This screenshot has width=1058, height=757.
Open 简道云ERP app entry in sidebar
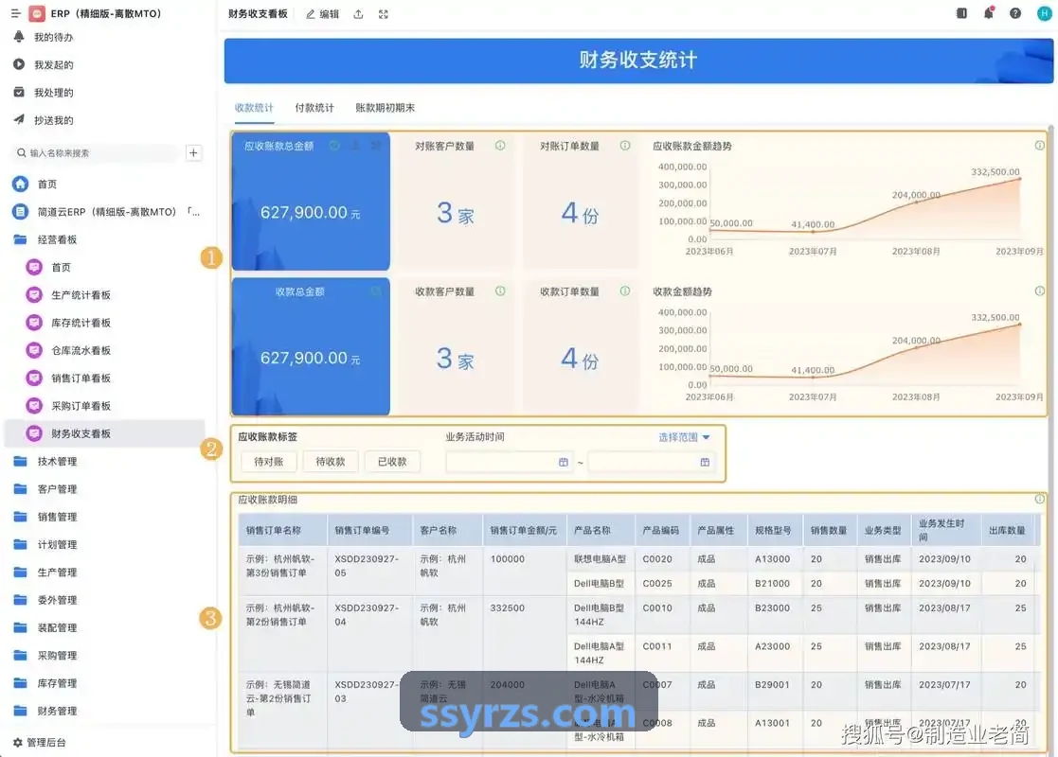point(107,212)
